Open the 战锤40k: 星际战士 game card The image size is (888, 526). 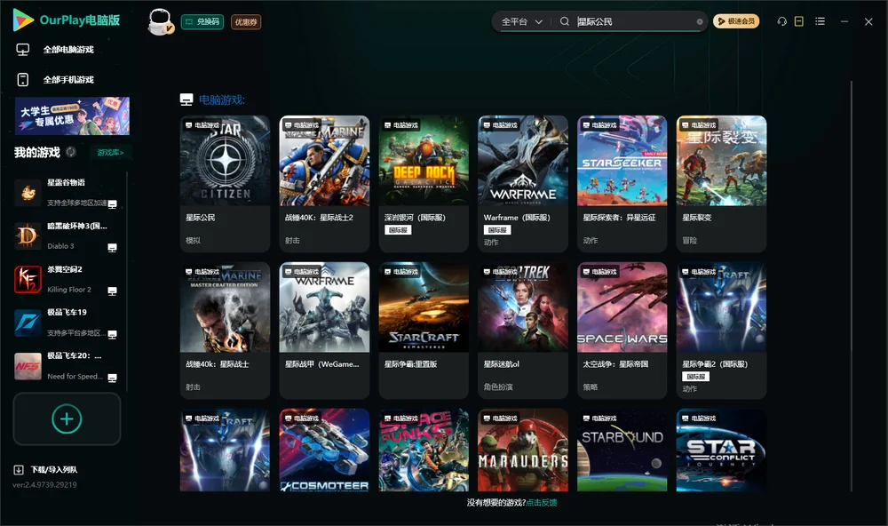point(225,331)
